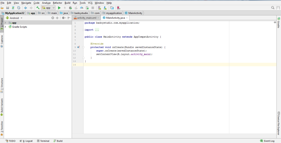The image size is (281, 143).
Task: Click the project panel settings gear icon
Action: (x=63, y=18)
